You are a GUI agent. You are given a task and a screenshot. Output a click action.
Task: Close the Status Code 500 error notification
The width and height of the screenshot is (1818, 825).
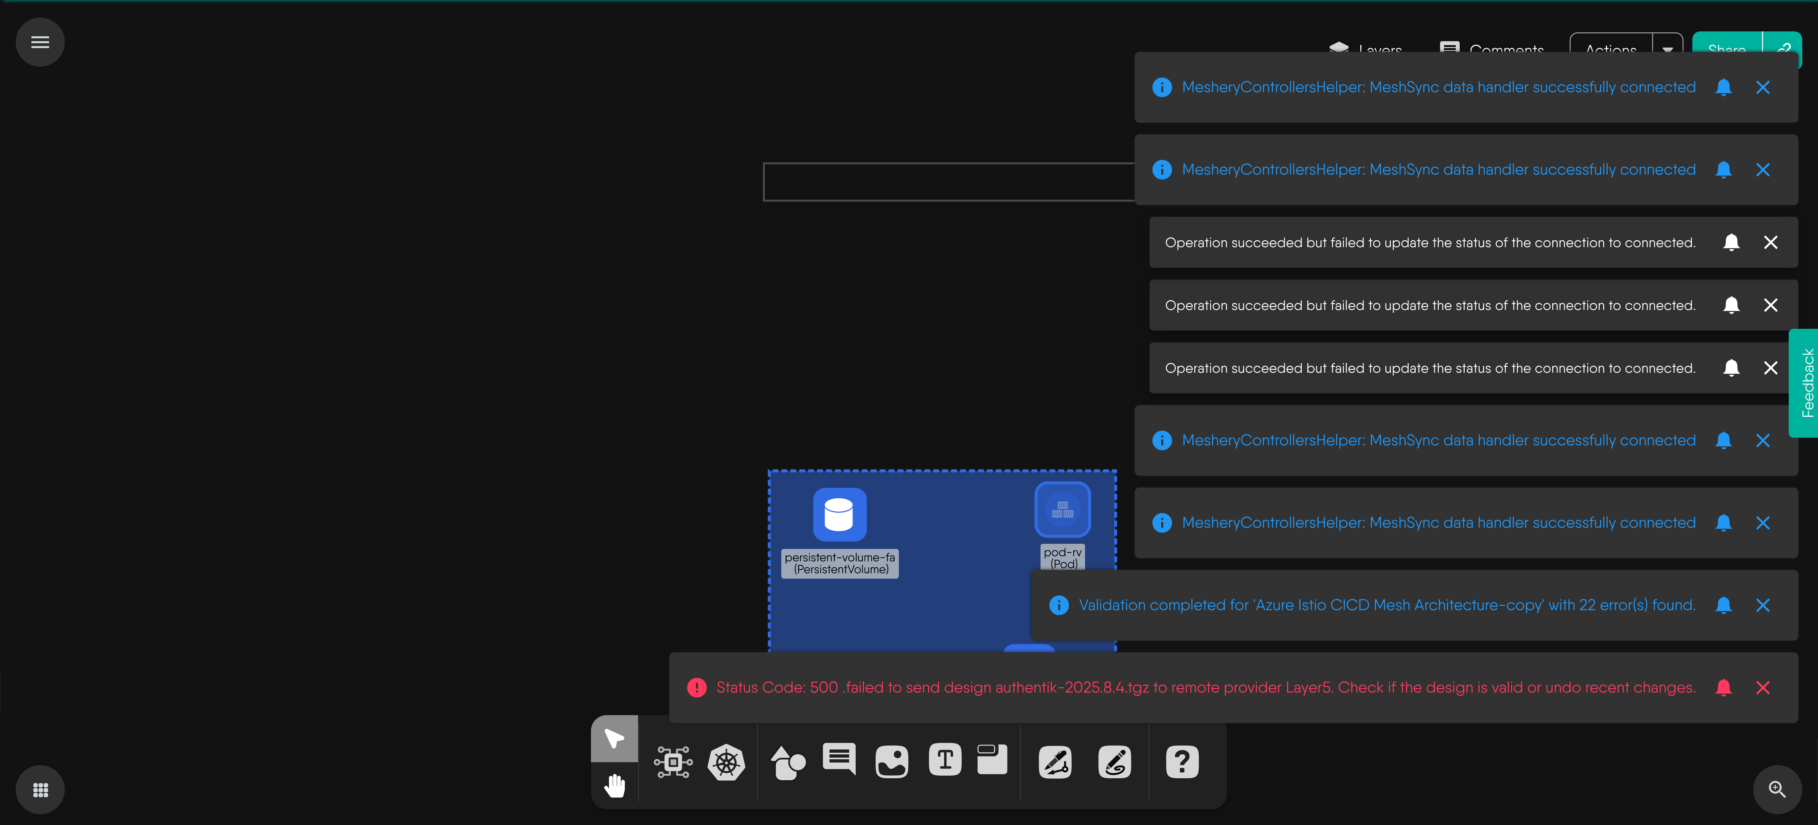point(1763,687)
